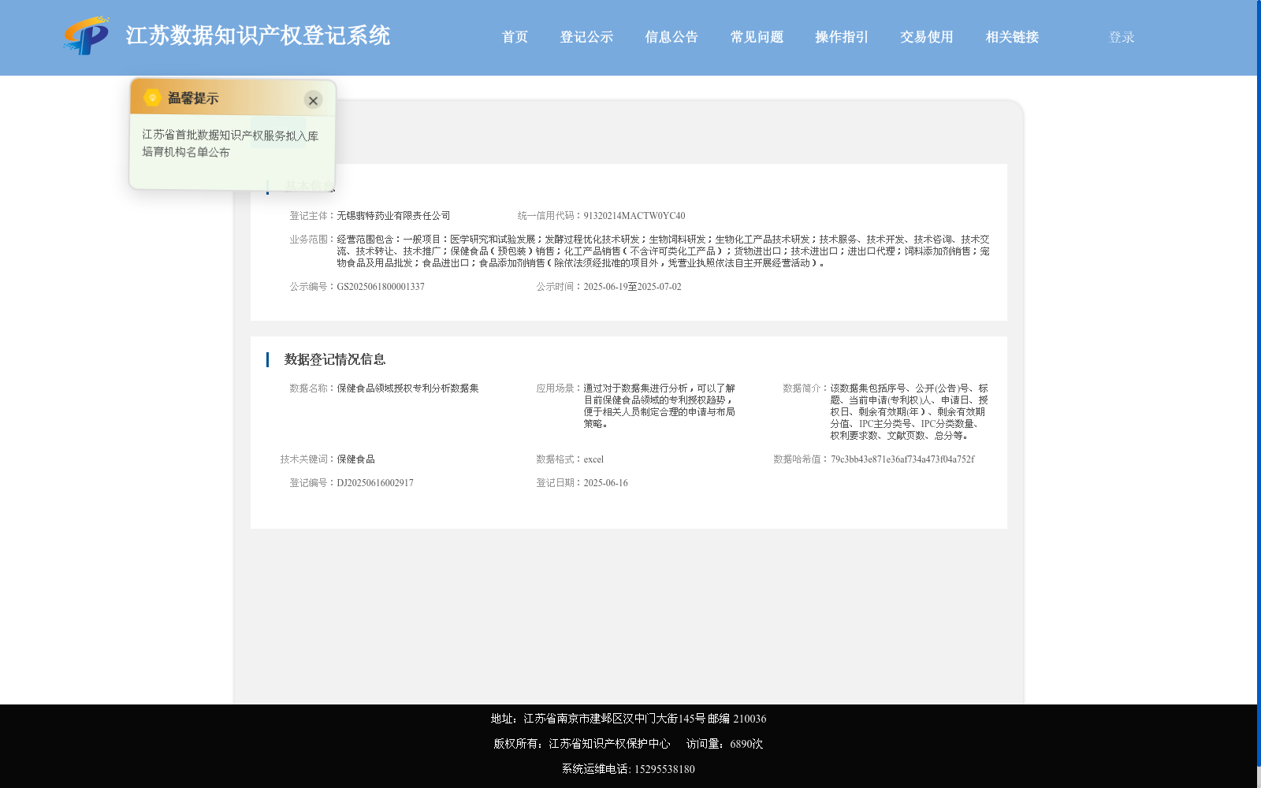The width and height of the screenshot is (1261, 788).
Task: Open the 江苏省首批数据知识产权服务 notice link
Action: (230, 143)
